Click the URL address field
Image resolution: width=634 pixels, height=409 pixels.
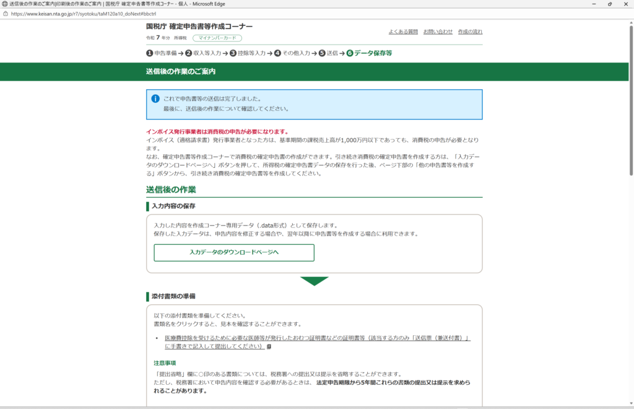click(x=248, y=13)
